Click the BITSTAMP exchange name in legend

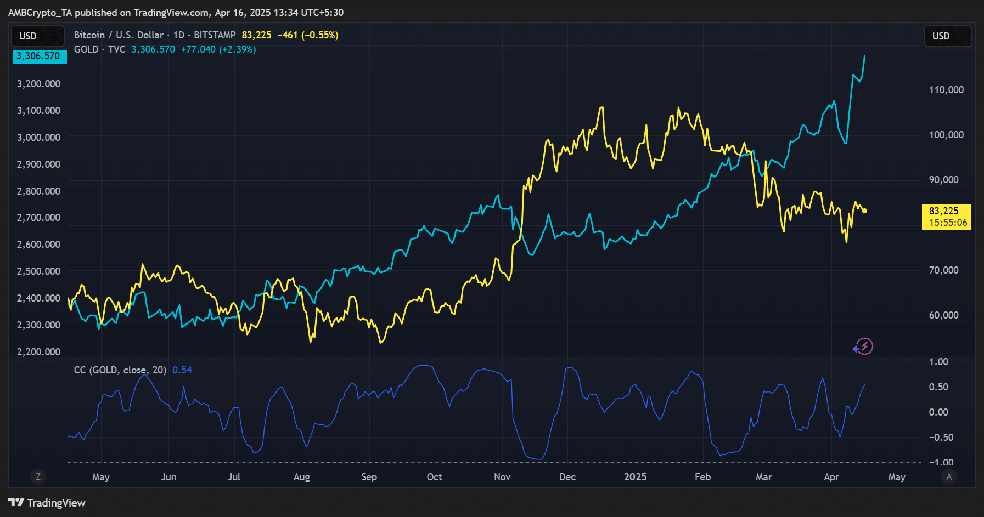215,35
